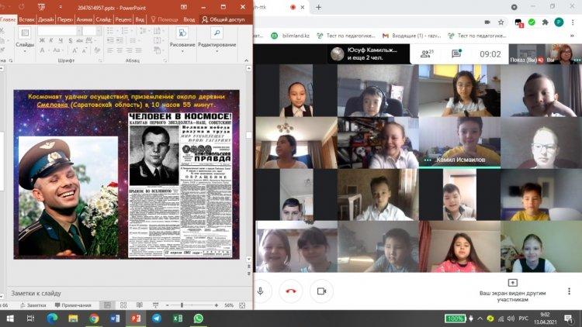The width and height of the screenshot is (582, 327).
Task: Click the Increase List Level indent icon
Action: pyautogui.click(x=120, y=40)
